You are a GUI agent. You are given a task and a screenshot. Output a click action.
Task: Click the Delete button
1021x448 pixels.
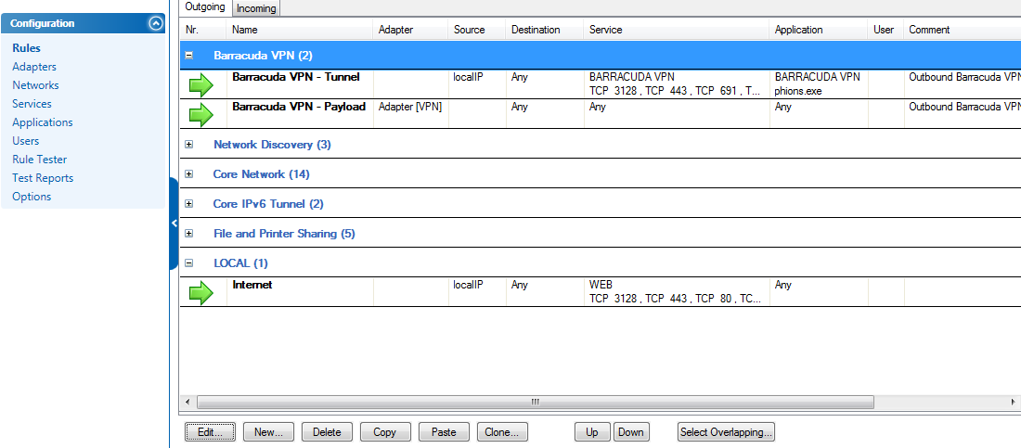[x=327, y=431]
